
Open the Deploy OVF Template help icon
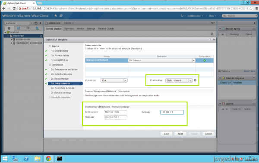[211, 40]
